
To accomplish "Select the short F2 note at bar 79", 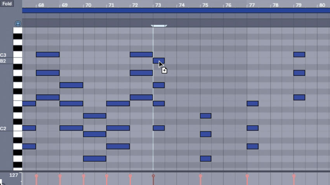I will pos(299,97).
